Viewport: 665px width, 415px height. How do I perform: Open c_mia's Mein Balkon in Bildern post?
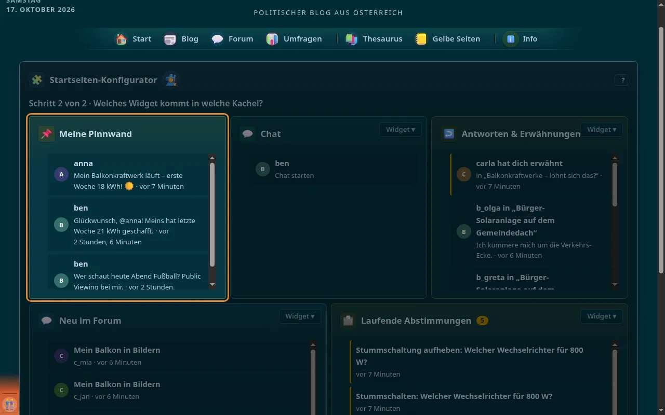(x=178, y=356)
